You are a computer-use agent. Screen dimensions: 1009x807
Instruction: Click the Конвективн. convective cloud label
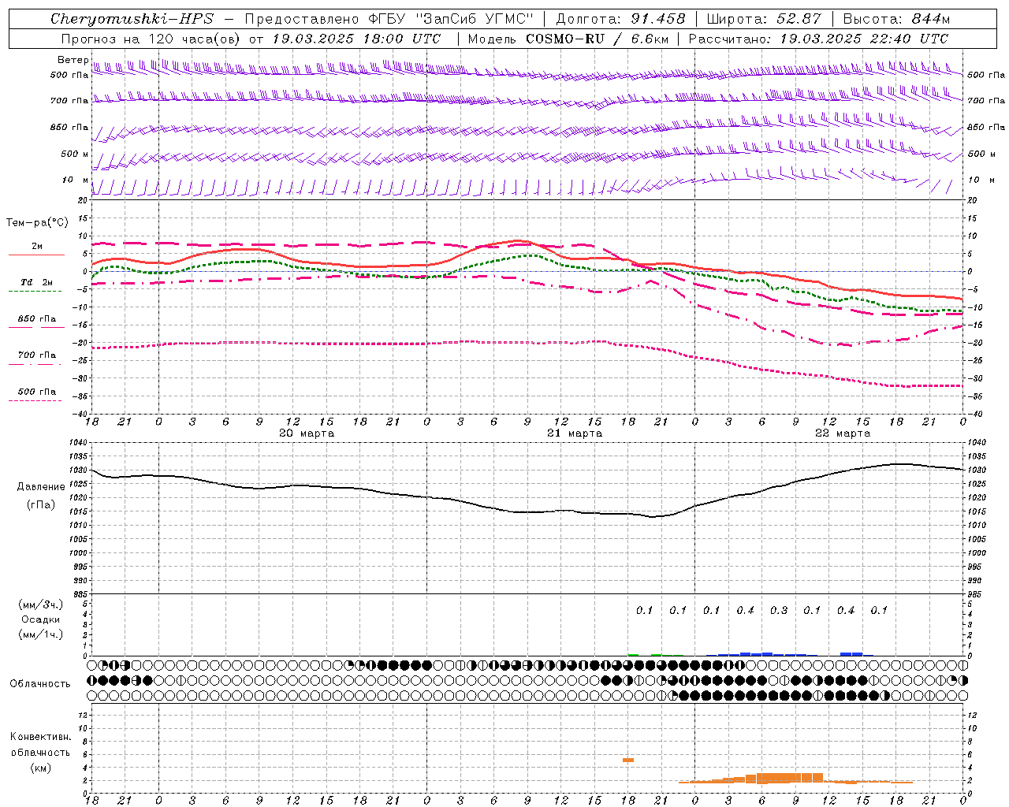[x=40, y=737]
